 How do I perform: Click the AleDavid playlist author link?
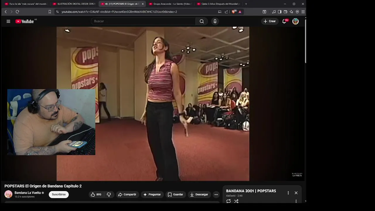pyautogui.click(x=231, y=196)
